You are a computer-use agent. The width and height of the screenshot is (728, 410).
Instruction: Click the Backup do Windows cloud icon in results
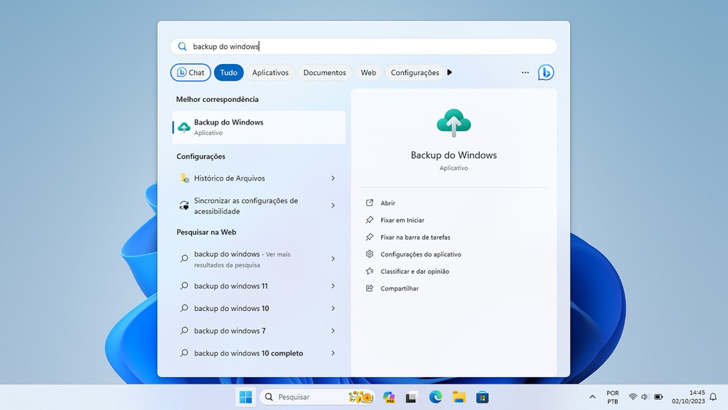(184, 127)
